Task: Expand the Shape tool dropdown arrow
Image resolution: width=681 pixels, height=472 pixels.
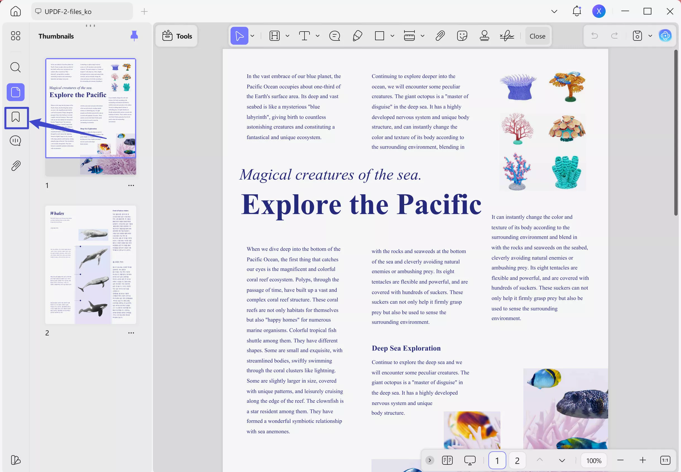Action: tap(392, 36)
